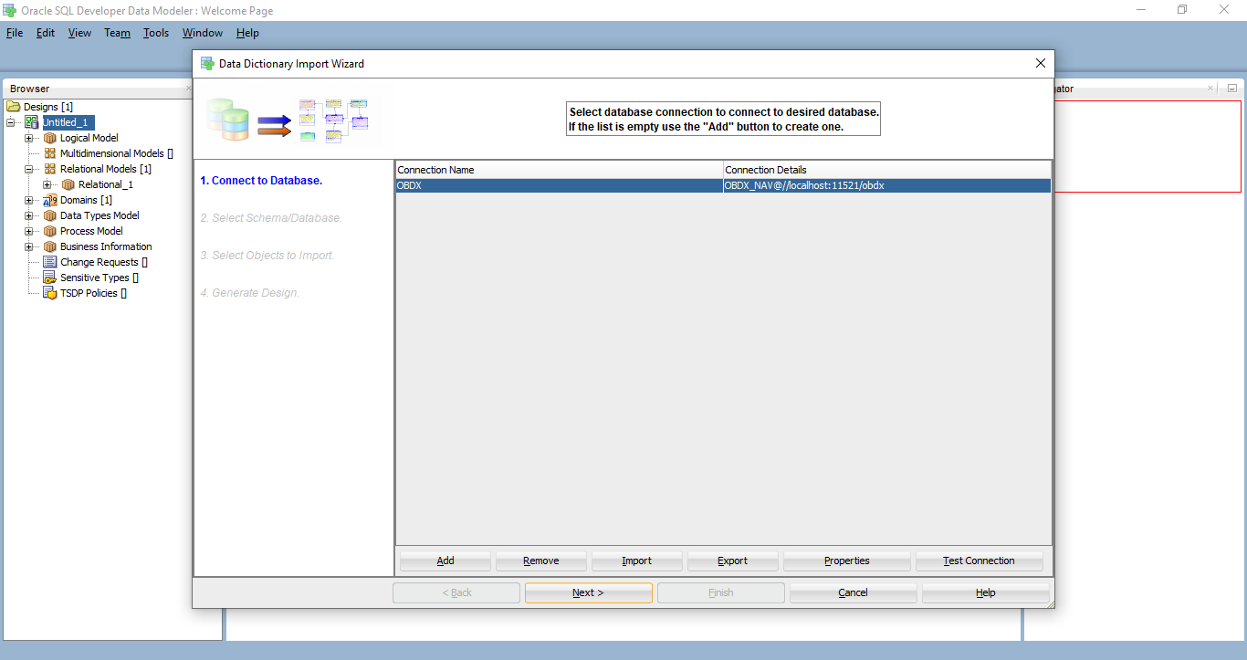Viewport: 1247px width, 660px height.
Task: Click step 3 Select Objects to Import
Action: 267,256
